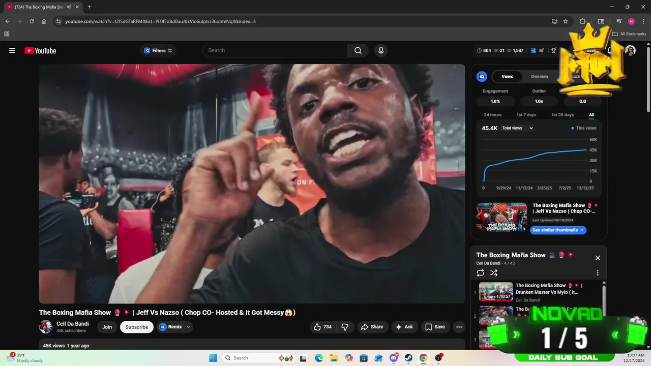Open the browser home page
The width and height of the screenshot is (651, 366).
click(x=44, y=21)
